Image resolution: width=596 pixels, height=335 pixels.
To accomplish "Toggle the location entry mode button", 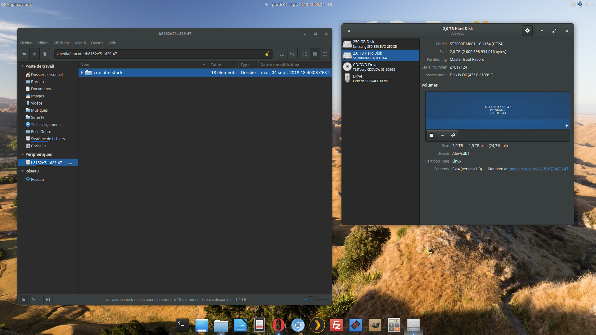I will (282, 54).
